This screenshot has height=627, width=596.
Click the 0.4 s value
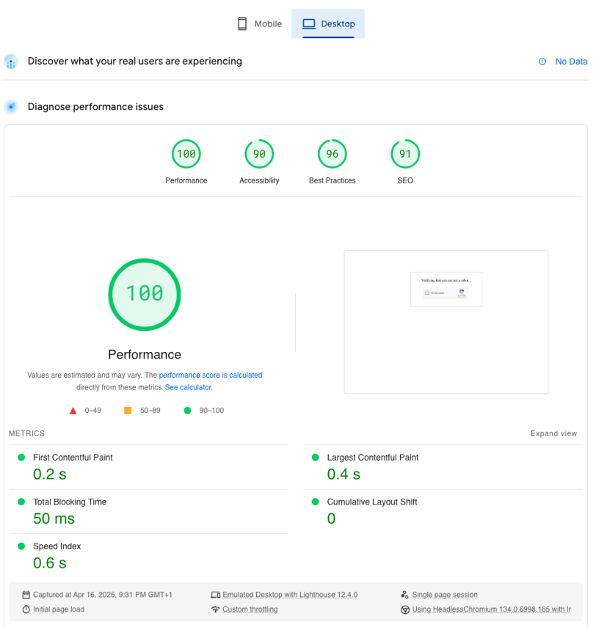pos(344,474)
